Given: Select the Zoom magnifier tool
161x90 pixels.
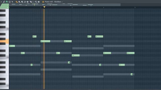Looking at the screenshot, I should click(36, 2).
